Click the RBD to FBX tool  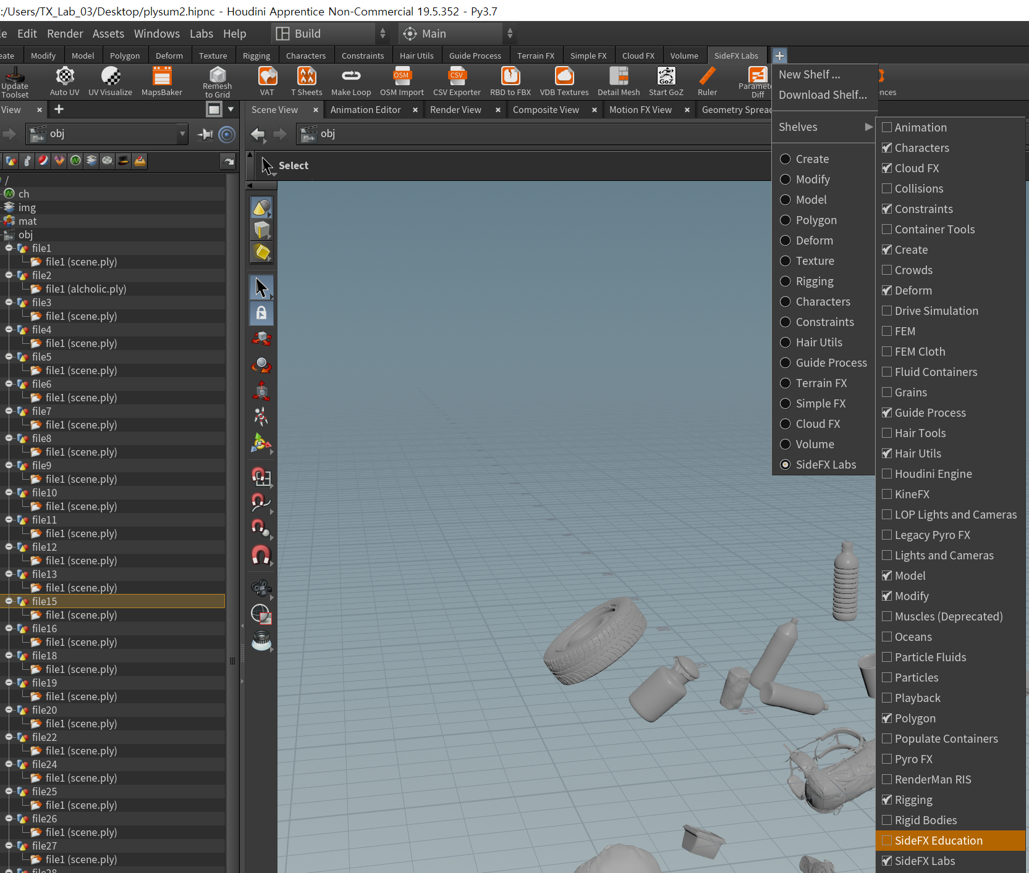pos(510,81)
